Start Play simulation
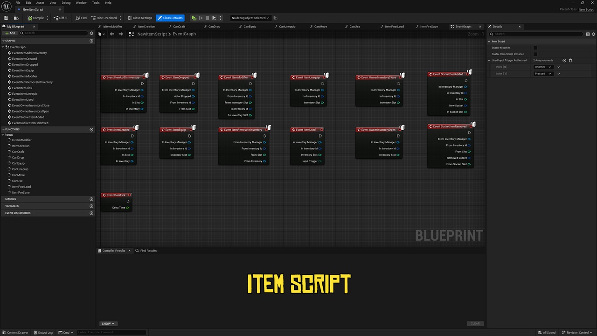 (x=194, y=18)
